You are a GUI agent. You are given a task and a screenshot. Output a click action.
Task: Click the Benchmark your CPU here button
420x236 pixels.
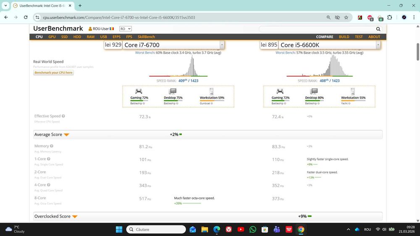click(x=54, y=73)
